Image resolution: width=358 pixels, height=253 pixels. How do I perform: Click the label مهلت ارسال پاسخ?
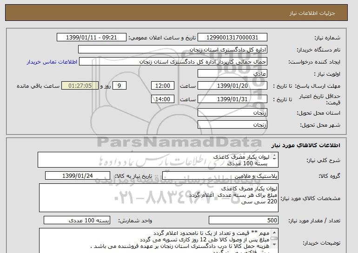318,86
